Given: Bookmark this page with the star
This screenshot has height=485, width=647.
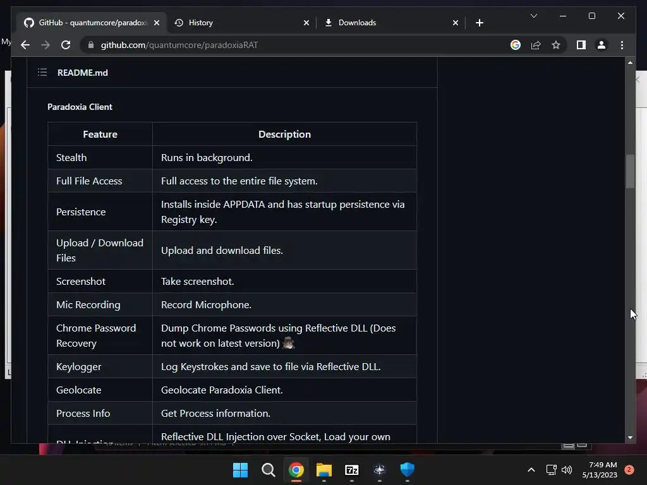Looking at the screenshot, I should [x=556, y=45].
